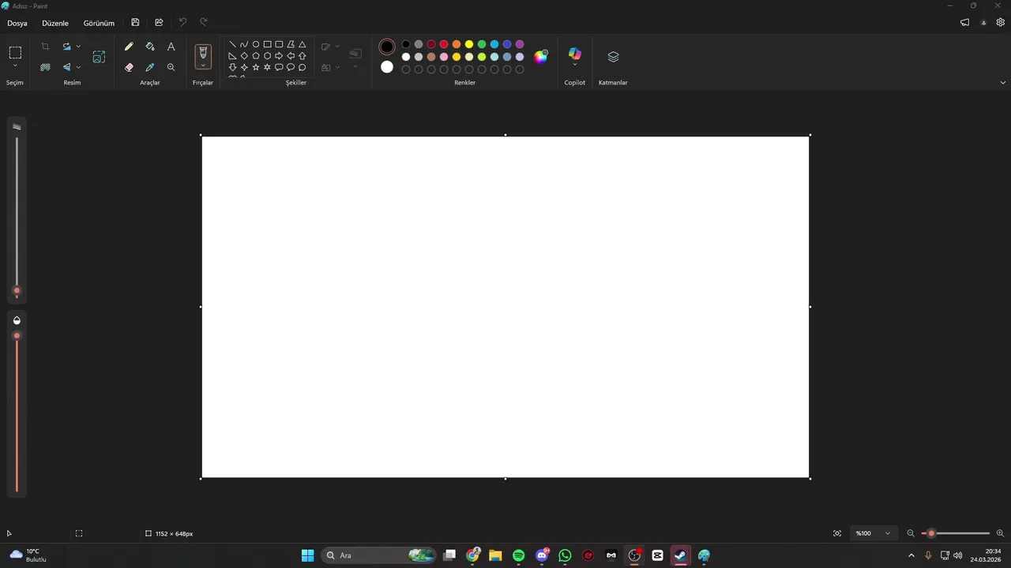Open the Görünüm menu
Image resolution: width=1011 pixels, height=568 pixels.
click(x=99, y=23)
